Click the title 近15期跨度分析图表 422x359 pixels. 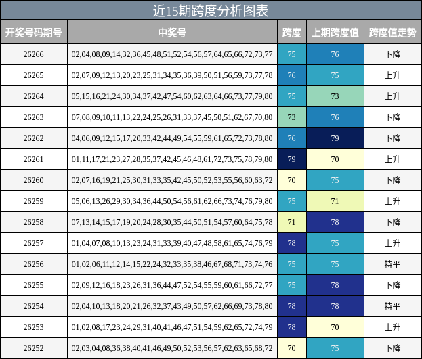[211, 11]
